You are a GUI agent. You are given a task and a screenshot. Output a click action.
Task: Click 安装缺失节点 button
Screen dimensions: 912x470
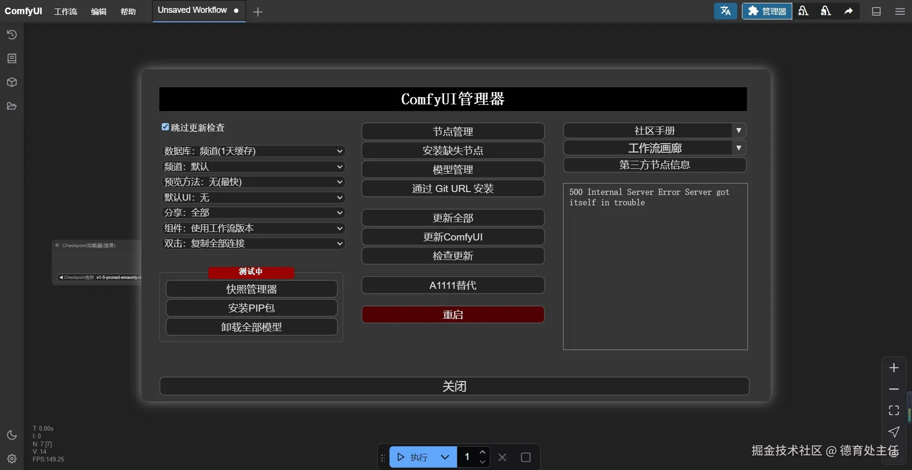tap(453, 150)
